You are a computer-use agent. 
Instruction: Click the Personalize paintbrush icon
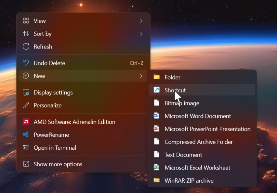(x=26, y=105)
